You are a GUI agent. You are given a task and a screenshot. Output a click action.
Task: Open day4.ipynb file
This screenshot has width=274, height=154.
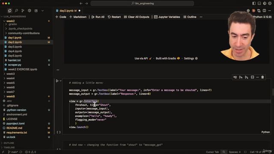point(15,51)
